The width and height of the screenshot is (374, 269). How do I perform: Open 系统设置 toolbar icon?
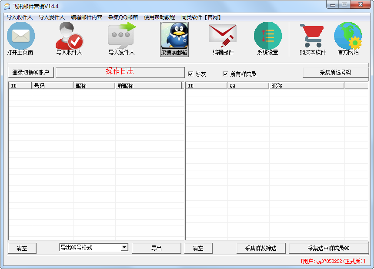click(267, 37)
